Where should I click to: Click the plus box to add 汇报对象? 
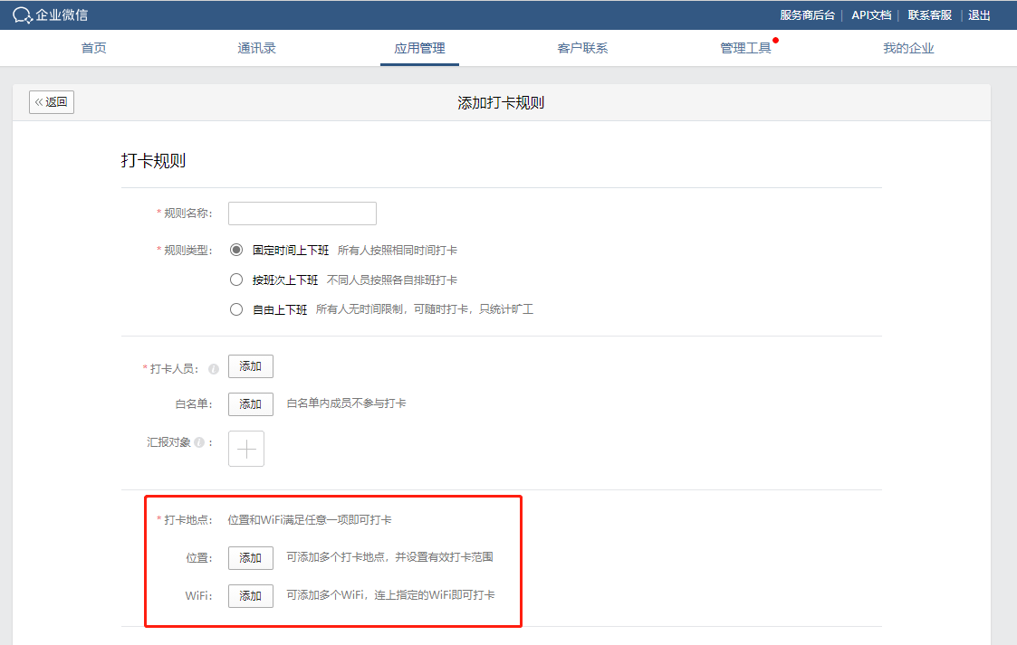coord(246,449)
